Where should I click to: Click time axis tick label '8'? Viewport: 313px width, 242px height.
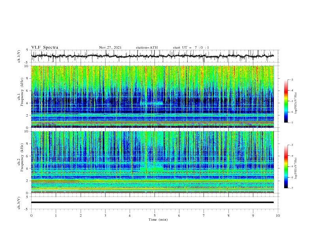(x=228, y=216)
